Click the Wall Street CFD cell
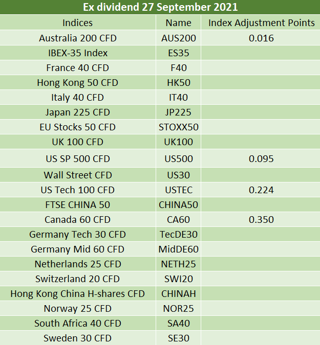Viewport: 320px width, 345px height. tap(78, 175)
